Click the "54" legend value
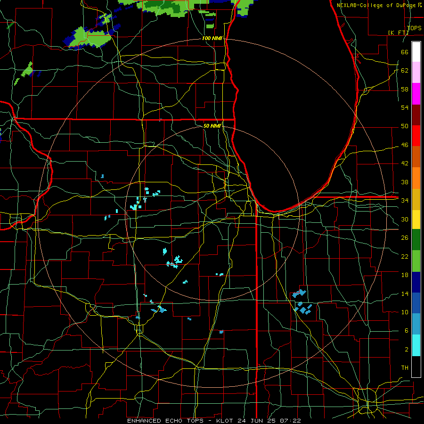424x424 pixels. point(405,107)
